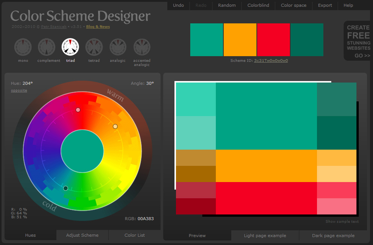
Task: Open the Help menu
Action: [x=348, y=5]
